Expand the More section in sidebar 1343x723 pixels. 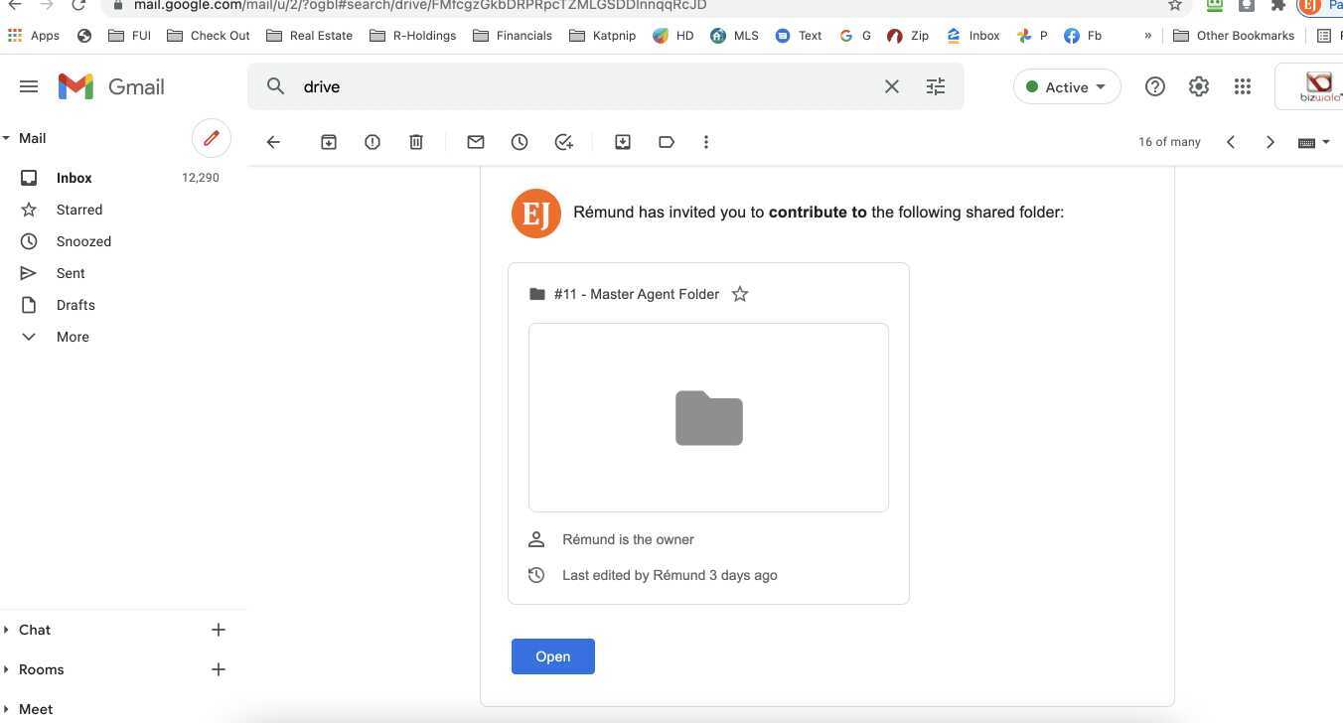[x=72, y=337]
